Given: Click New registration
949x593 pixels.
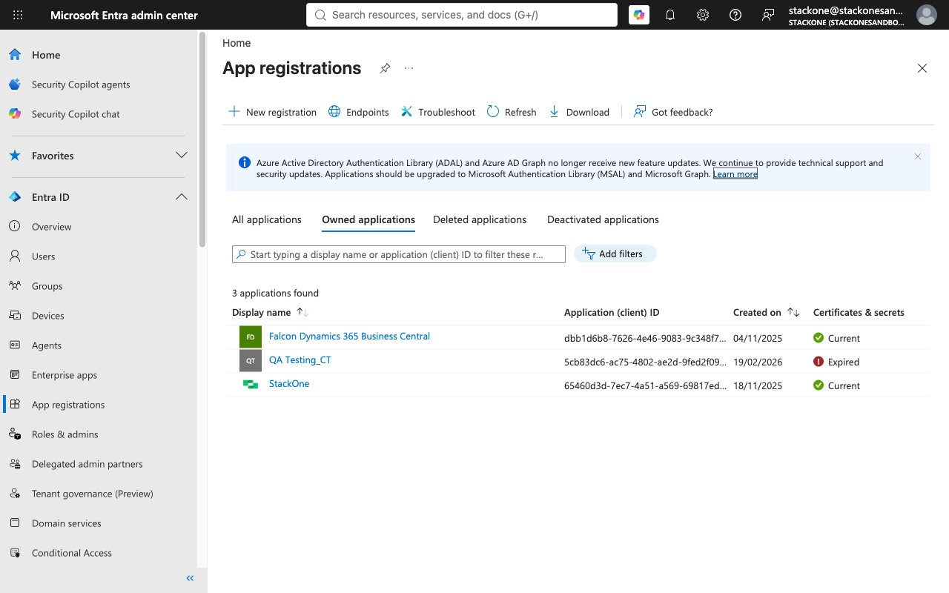Looking at the screenshot, I should (x=272, y=112).
